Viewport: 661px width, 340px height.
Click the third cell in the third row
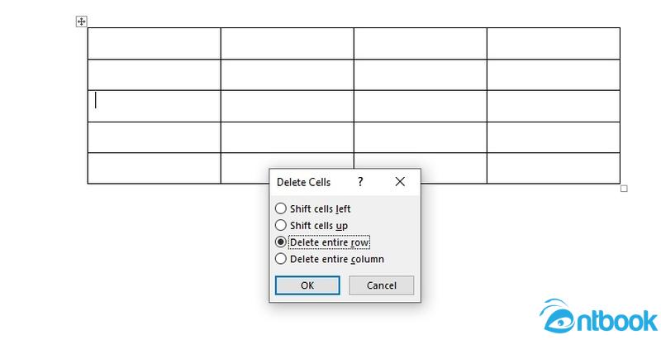(421, 106)
